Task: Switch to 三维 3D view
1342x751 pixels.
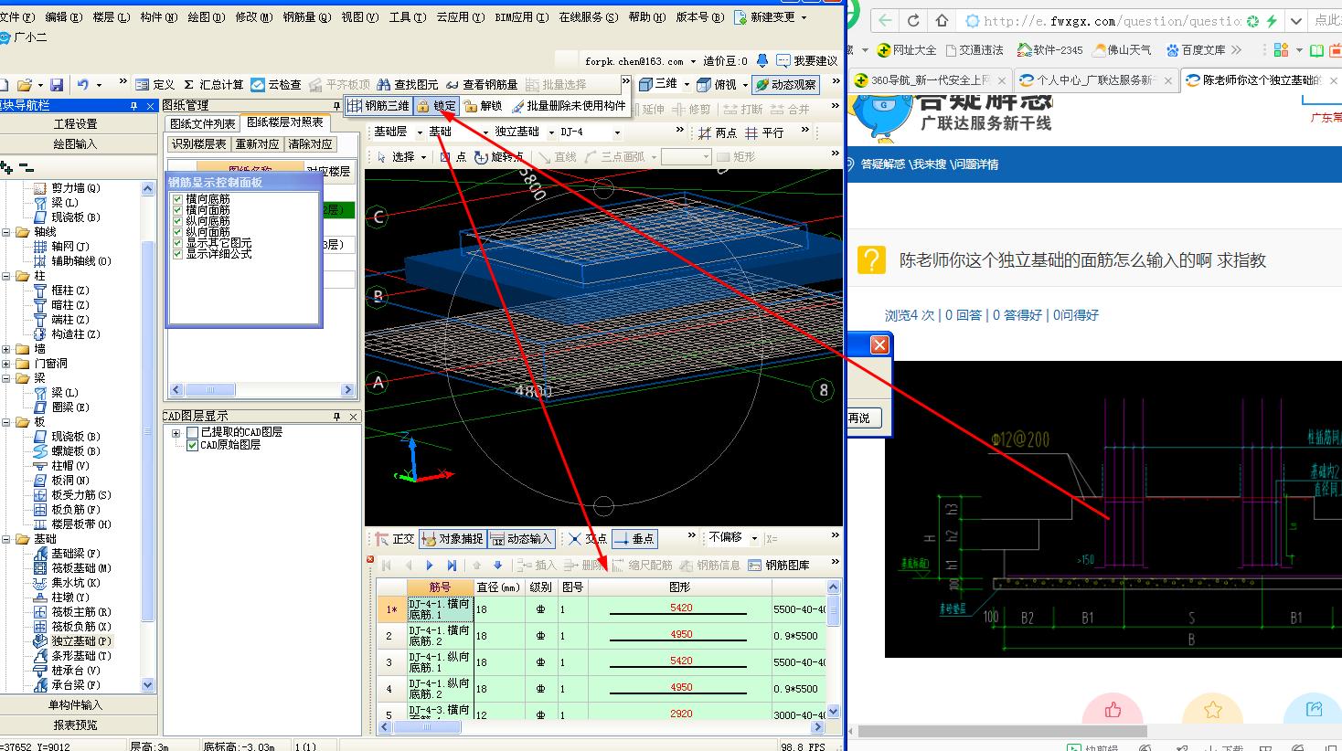Action: pos(658,84)
